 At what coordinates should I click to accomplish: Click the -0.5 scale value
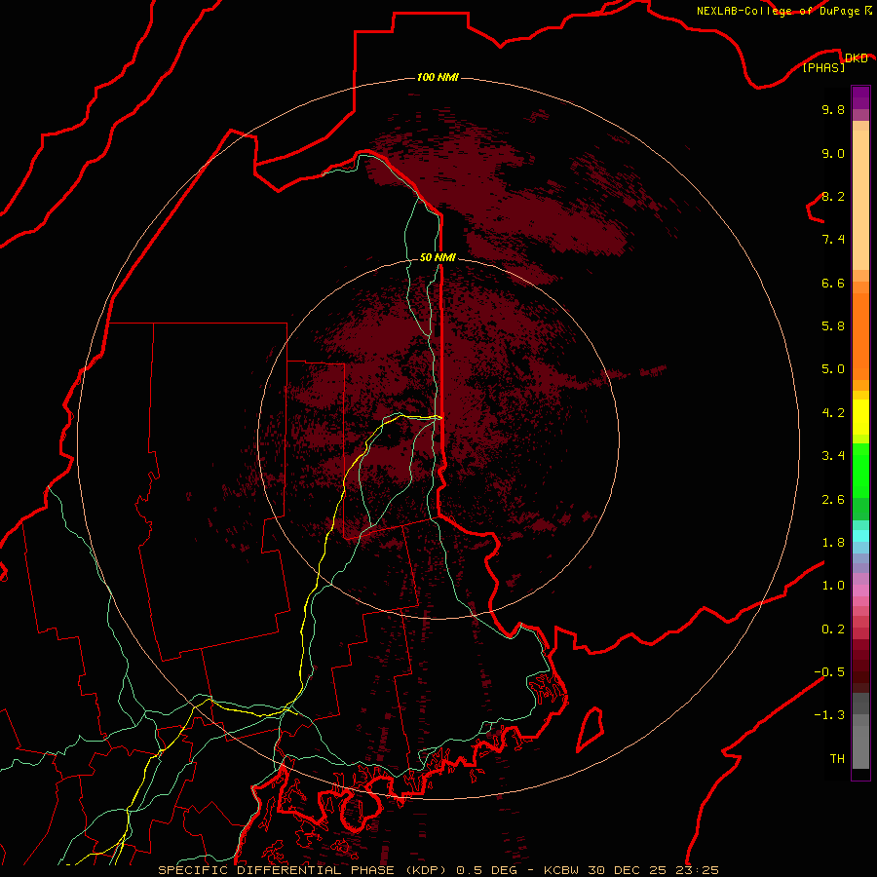coord(829,672)
